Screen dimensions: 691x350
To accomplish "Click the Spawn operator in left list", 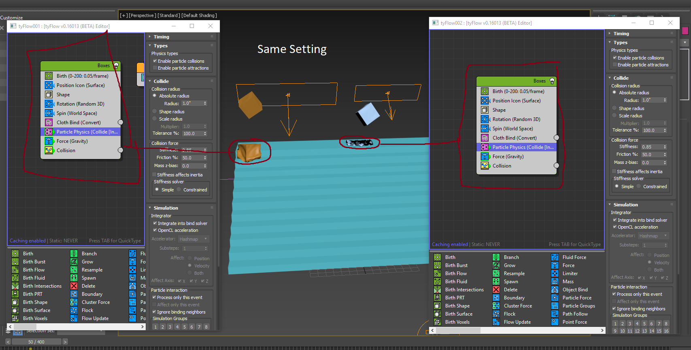I will [89, 278].
